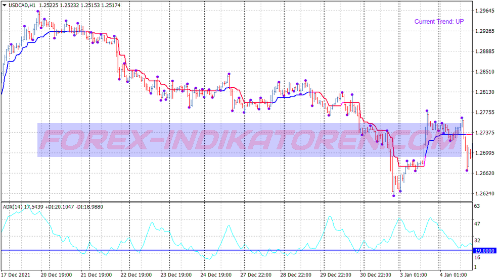Select the '30 Dec 22:00' time axis label
Viewport: 499px width, 280px height.
click(x=376, y=275)
